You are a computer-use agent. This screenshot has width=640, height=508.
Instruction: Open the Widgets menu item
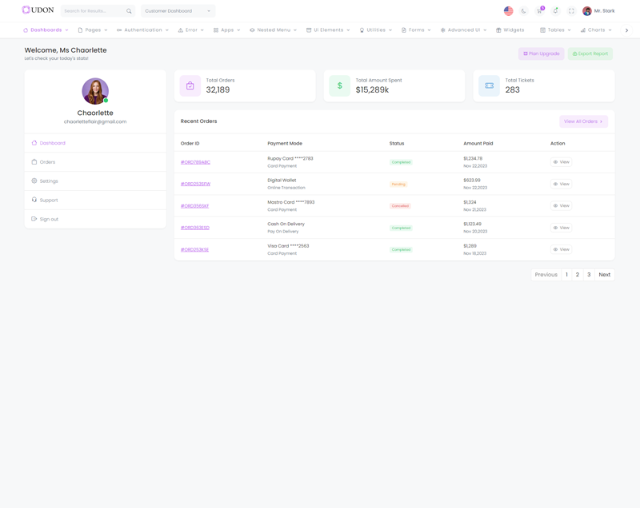click(x=510, y=30)
